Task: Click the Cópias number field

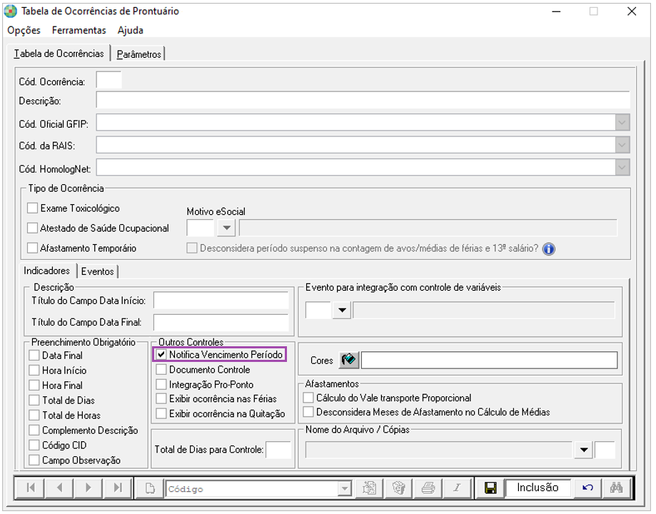Action: 605,450
